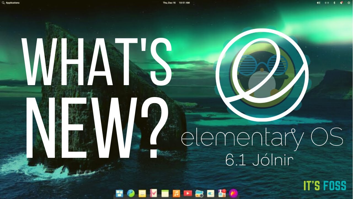353x199 pixels.
Task: Launch the purple flame Firefox icon
Action: point(233,193)
